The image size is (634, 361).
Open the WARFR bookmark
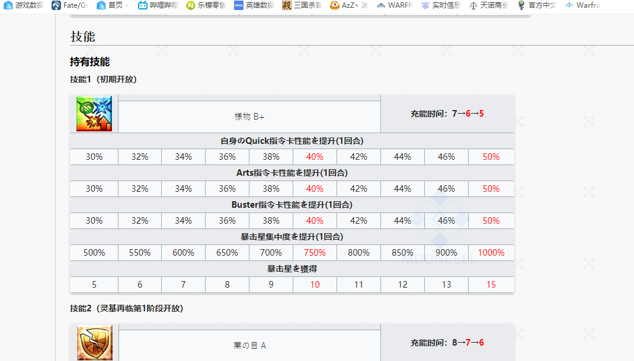(394, 5)
